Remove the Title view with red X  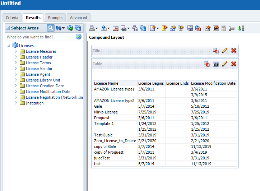(233, 50)
